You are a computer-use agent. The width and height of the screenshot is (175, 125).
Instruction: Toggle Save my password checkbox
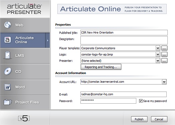click(x=141, y=101)
